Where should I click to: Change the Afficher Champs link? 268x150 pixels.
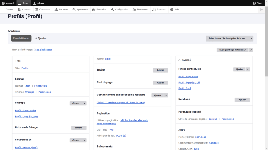pos(29,92)
